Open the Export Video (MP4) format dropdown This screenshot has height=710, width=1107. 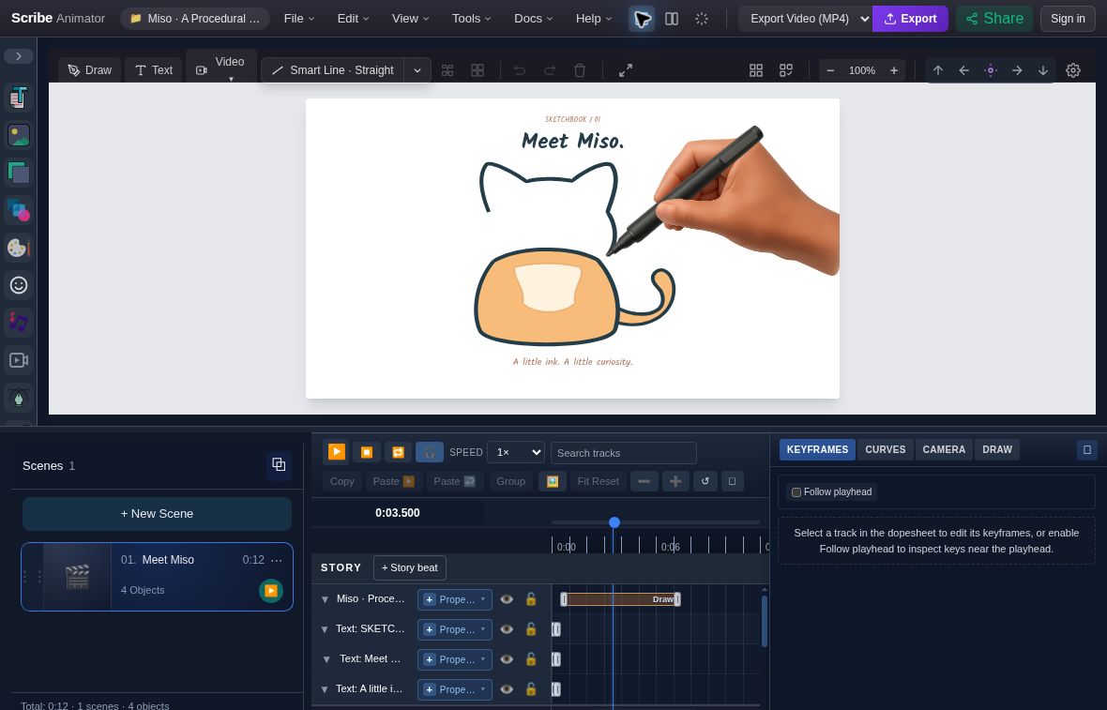click(806, 19)
